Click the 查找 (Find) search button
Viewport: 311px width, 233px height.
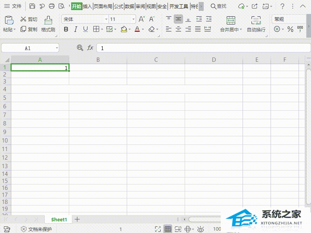click(218, 6)
